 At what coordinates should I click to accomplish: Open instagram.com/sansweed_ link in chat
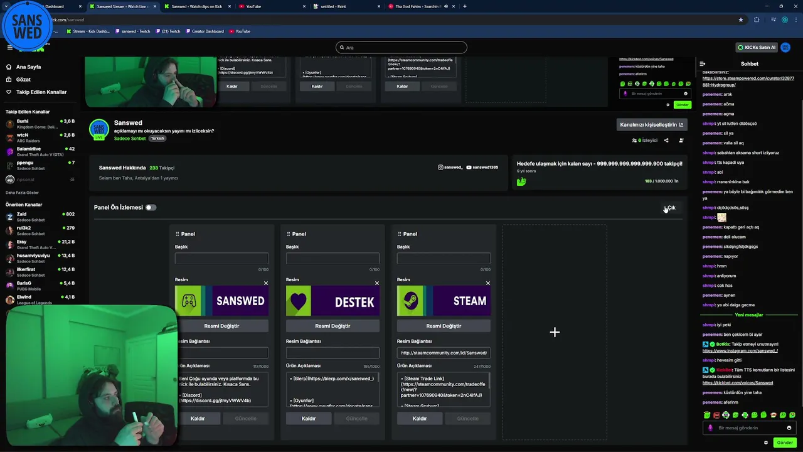pyautogui.click(x=740, y=350)
